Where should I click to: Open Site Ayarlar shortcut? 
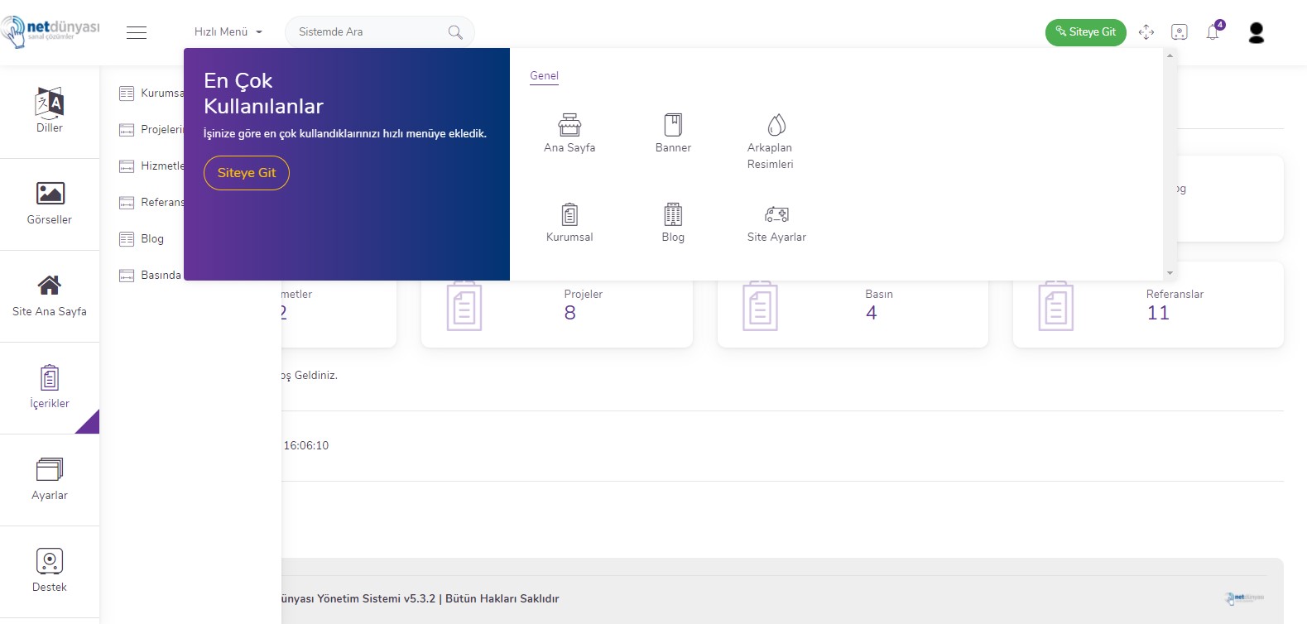tap(776, 223)
